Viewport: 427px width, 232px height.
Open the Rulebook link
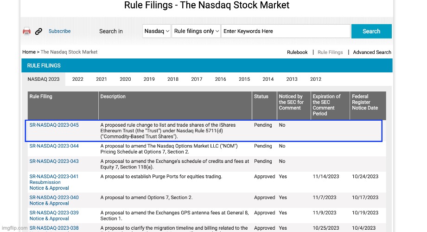point(297,52)
